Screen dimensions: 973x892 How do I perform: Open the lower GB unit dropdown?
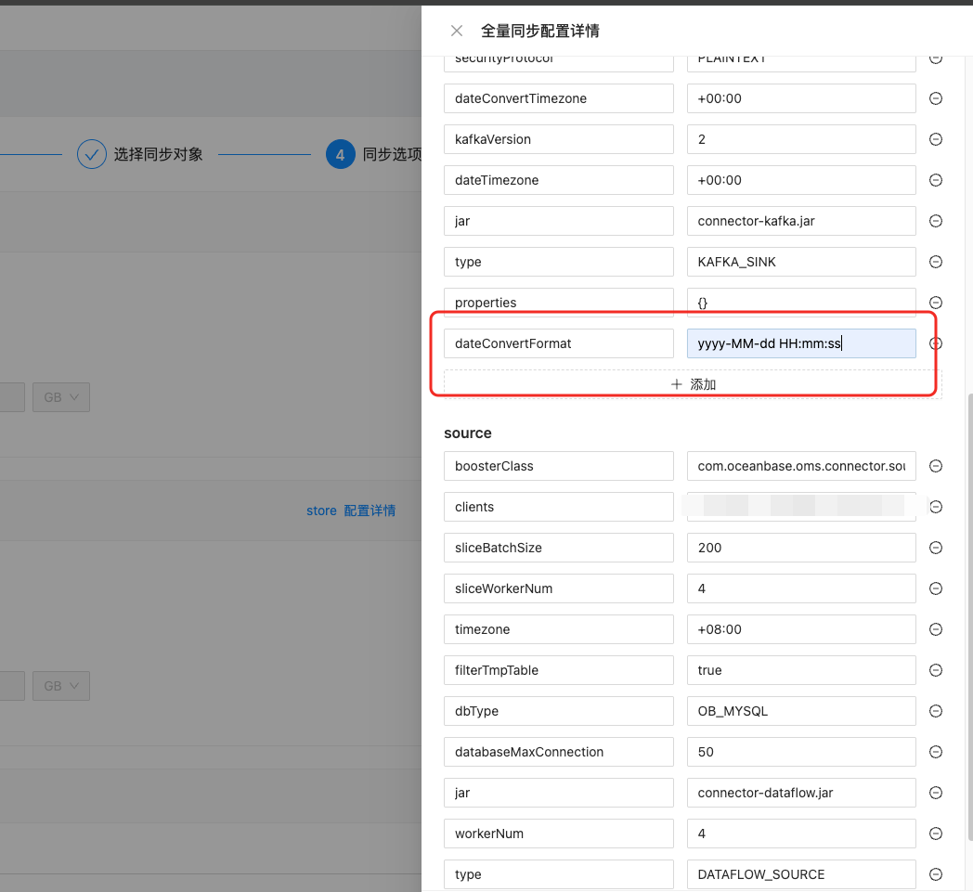pos(61,686)
